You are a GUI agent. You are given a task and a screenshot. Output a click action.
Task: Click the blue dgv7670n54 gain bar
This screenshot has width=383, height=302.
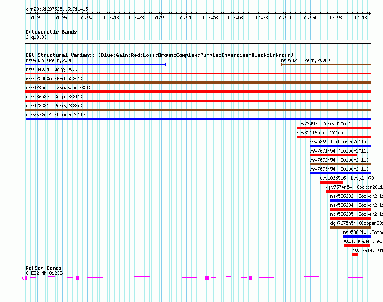198,119
